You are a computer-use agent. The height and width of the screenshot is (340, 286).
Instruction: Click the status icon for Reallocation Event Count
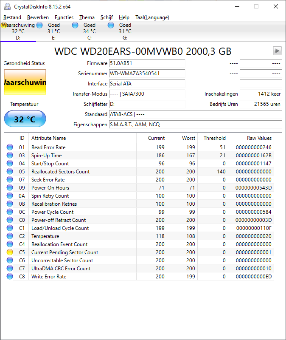(10, 244)
